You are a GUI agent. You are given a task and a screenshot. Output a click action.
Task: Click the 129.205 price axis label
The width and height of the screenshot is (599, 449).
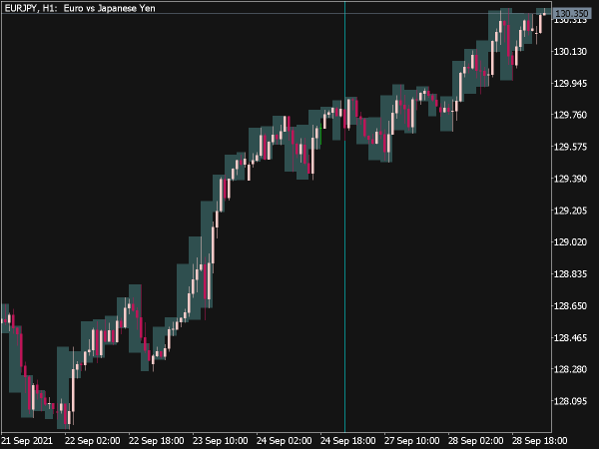(570, 211)
